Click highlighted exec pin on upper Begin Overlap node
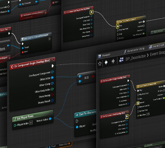Screen dimensions: 165x148 coord(91,12)
